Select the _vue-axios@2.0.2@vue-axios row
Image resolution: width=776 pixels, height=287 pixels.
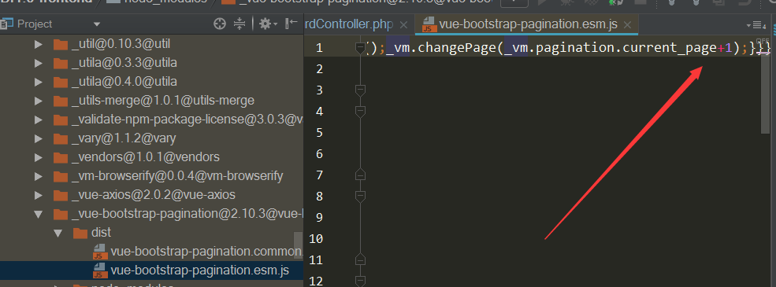[151, 195]
